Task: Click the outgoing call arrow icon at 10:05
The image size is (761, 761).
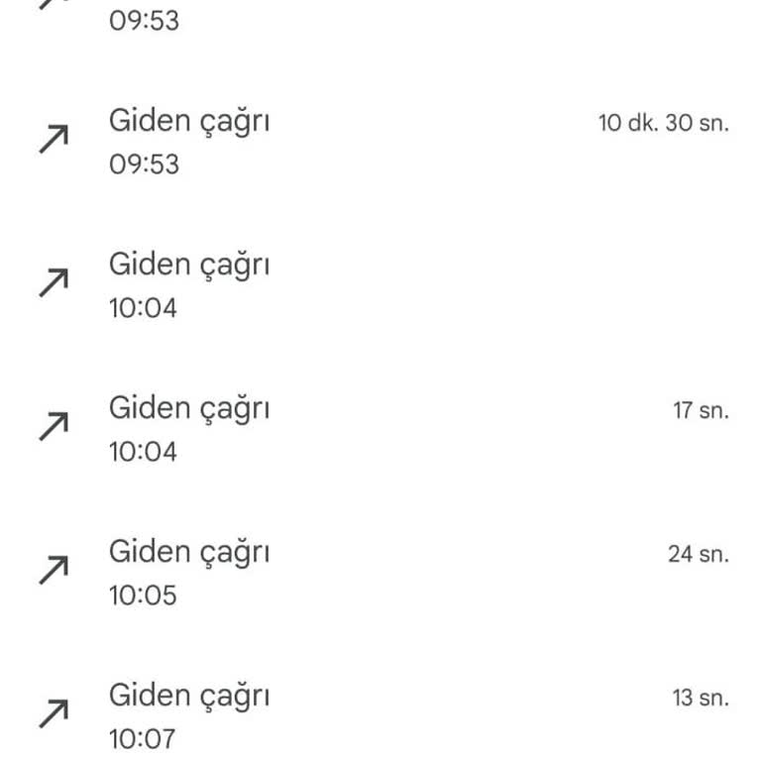Action: [x=54, y=570]
